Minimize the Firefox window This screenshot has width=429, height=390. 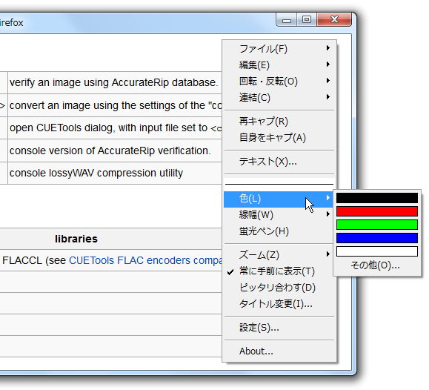[287, 20]
